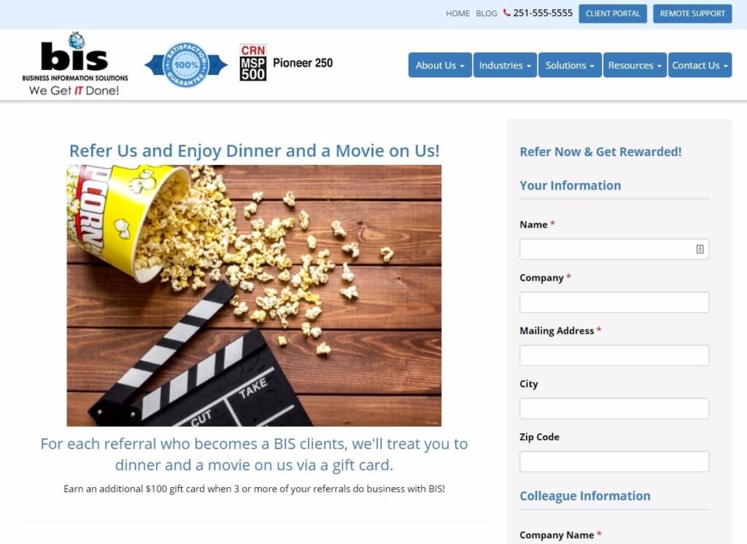
Task: Click the CLIENT PORTAL button
Action: (x=612, y=13)
